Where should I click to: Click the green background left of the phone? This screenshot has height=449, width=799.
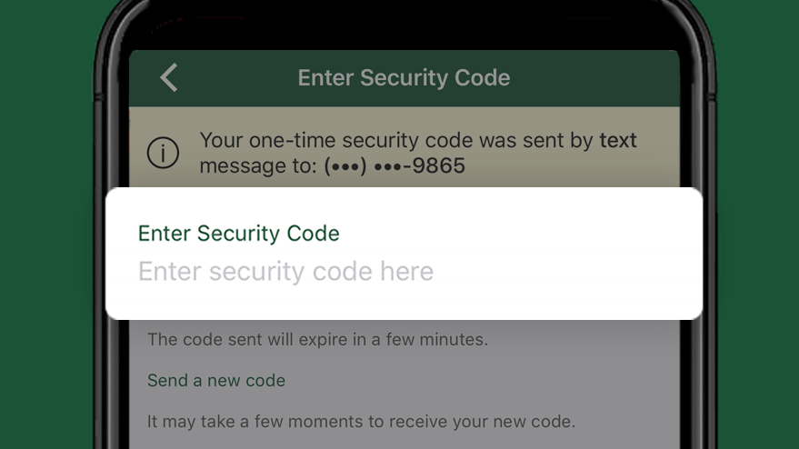[45, 224]
